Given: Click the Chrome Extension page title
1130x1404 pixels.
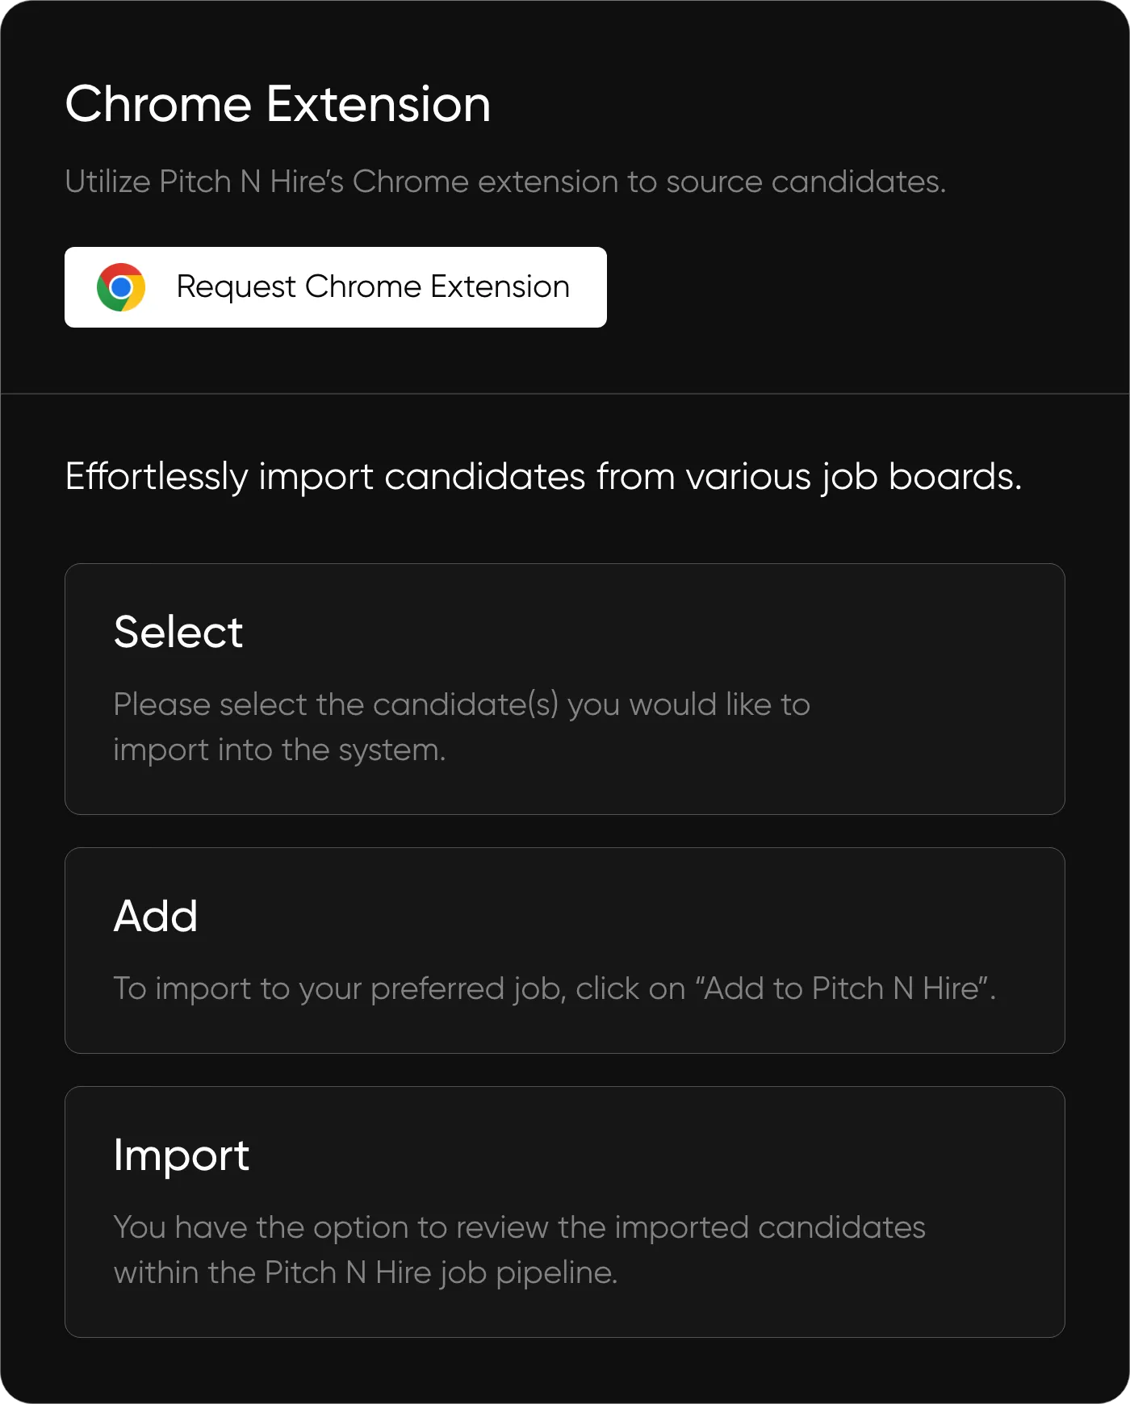Looking at the screenshot, I should pos(277,105).
